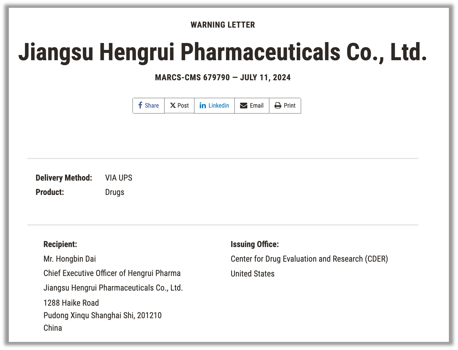Select the 'Post' text label
458x350 pixels.
(x=183, y=106)
